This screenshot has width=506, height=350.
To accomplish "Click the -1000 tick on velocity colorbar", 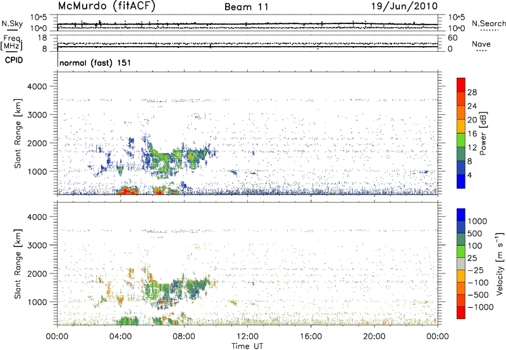I will point(481,307).
